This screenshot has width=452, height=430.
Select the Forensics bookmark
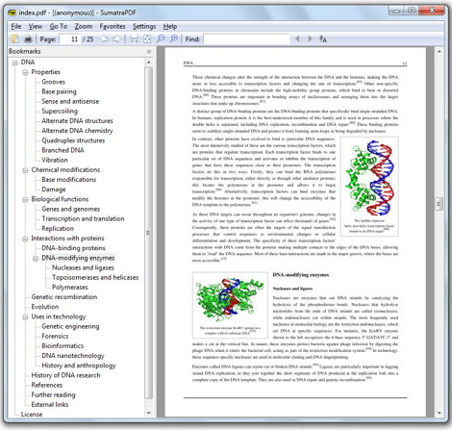tap(55, 336)
